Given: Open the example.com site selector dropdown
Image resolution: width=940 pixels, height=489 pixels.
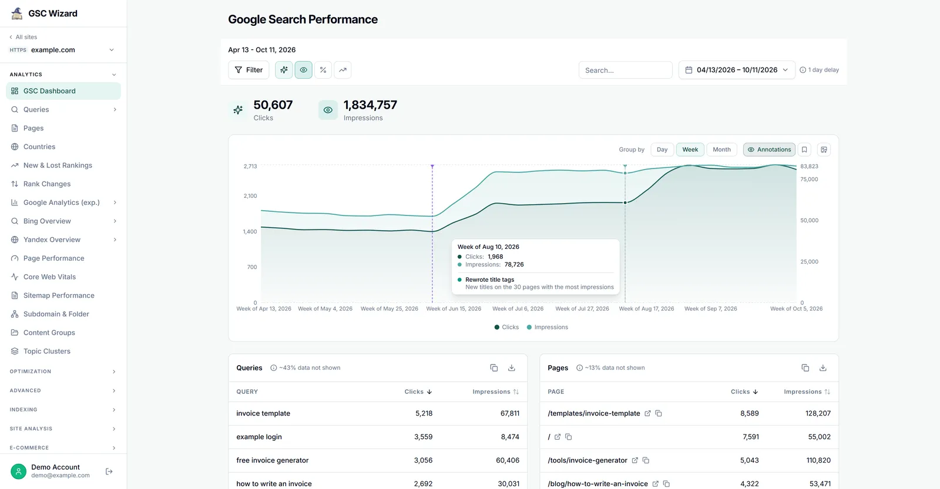Looking at the screenshot, I should 62,50.
